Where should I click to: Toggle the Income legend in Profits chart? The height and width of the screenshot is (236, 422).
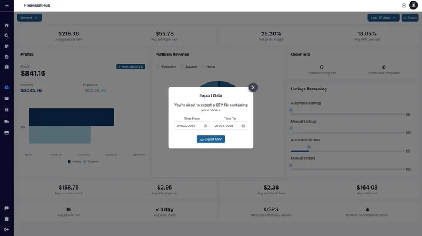[74, 162]
